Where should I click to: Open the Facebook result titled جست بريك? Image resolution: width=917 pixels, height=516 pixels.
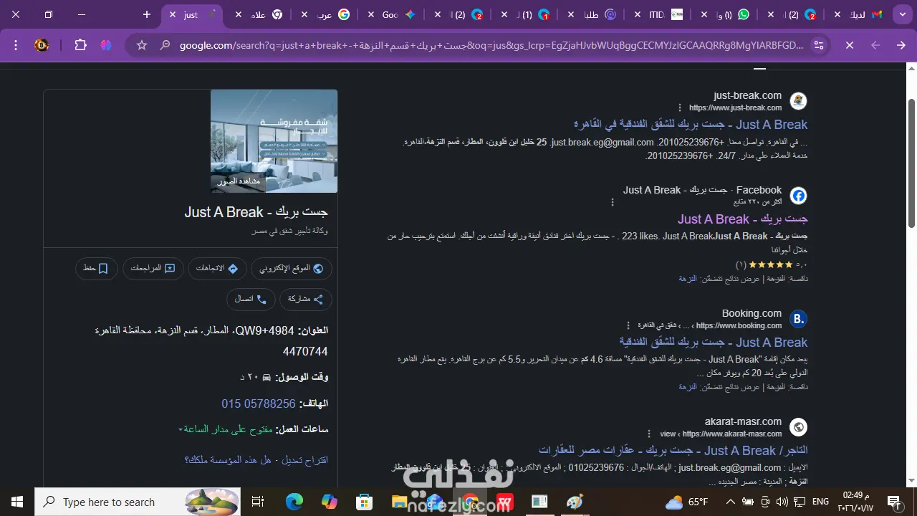click(x=743, y=219)
